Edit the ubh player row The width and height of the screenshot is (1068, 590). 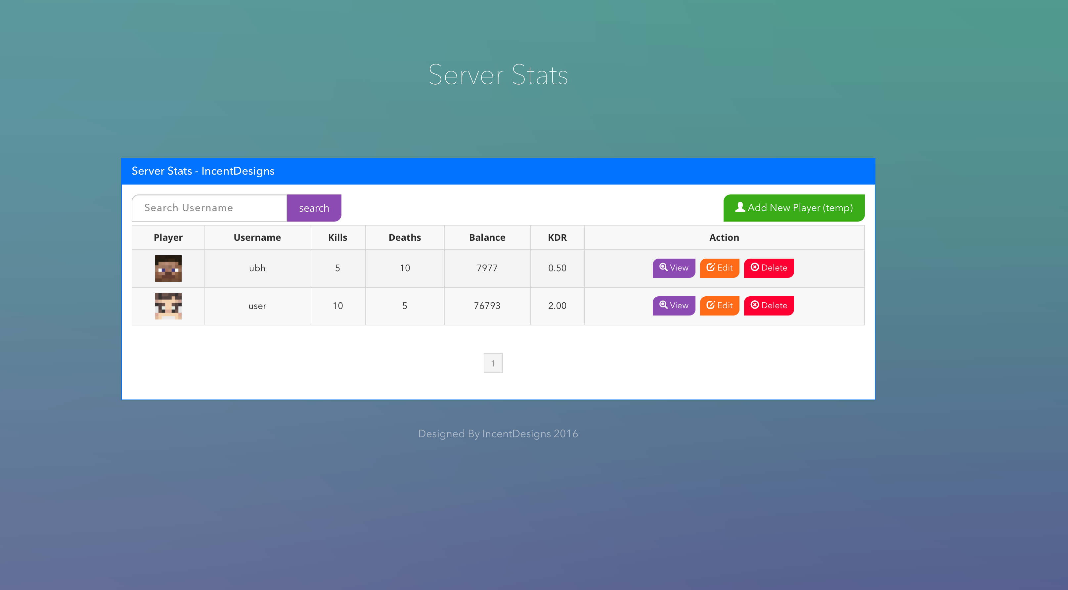click(x=719, y=268)
